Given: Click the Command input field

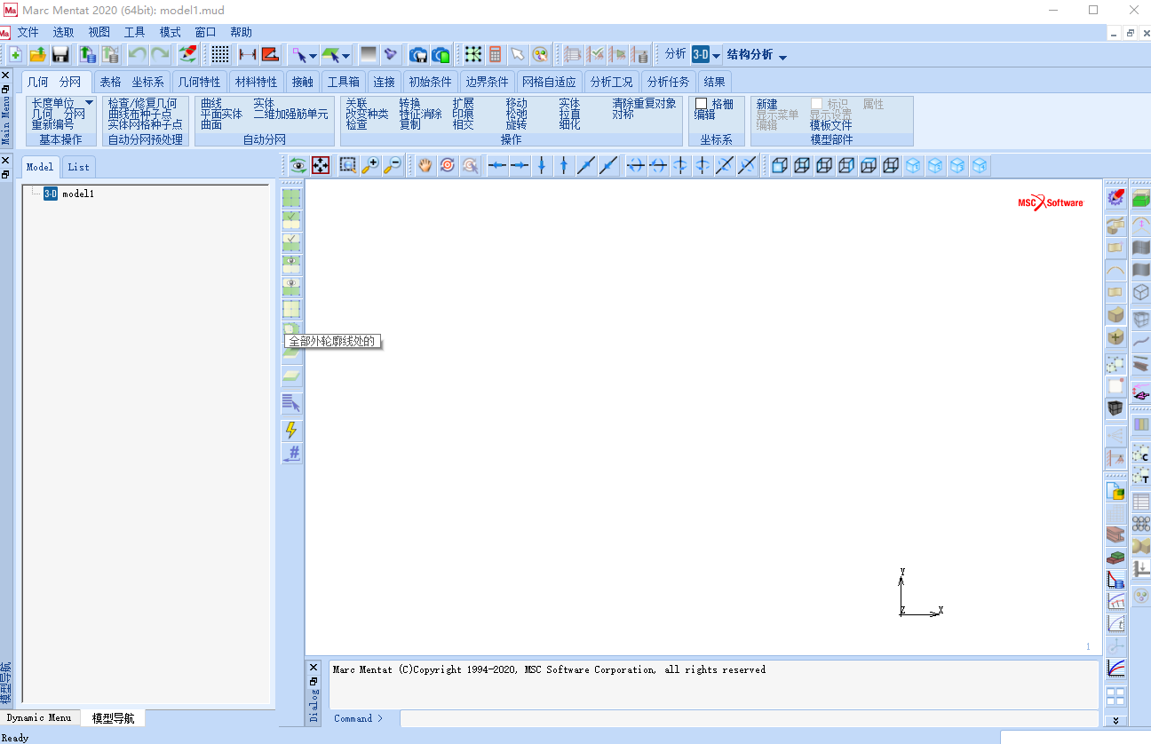Looking at the screenshot, I should [748, 718].
